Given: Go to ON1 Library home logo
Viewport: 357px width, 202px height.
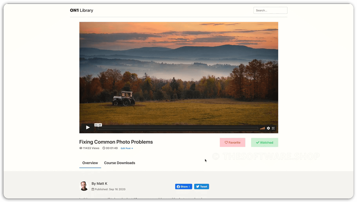Looking at the screenshot, I should pos(82,10).
